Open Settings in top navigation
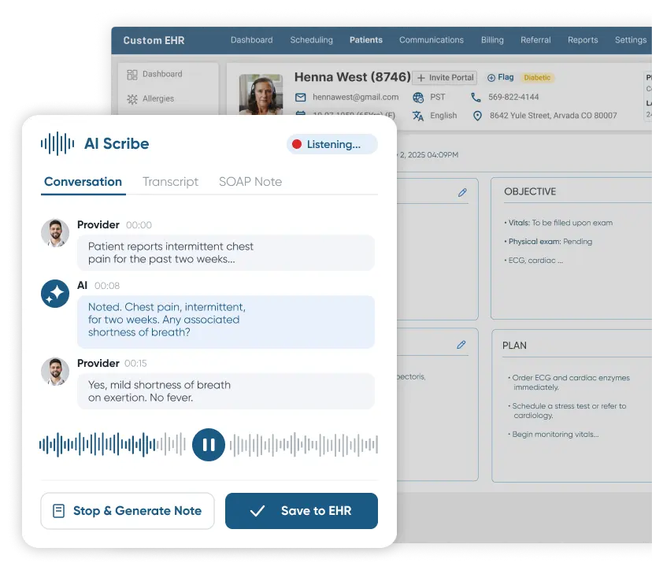Screen dimensions: 652x570 [x=631, y=40]
